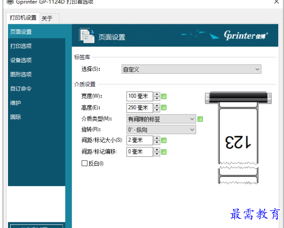This screenshot has height=228, width=284.
Task: Click the label preview showing 123
Action: (x=238, y=142)
